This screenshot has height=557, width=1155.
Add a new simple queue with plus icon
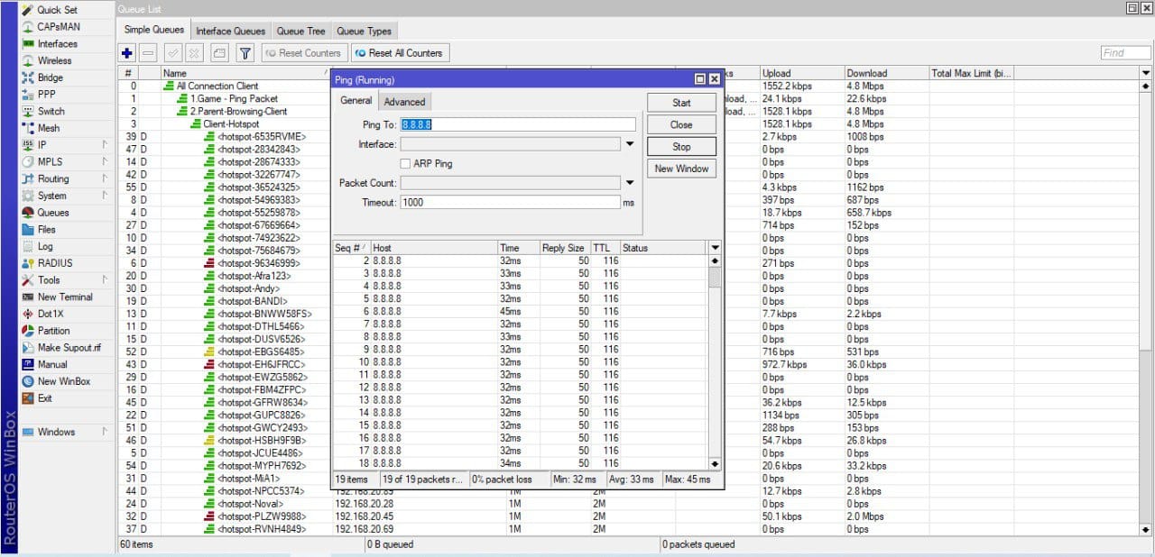click(127, 53)
